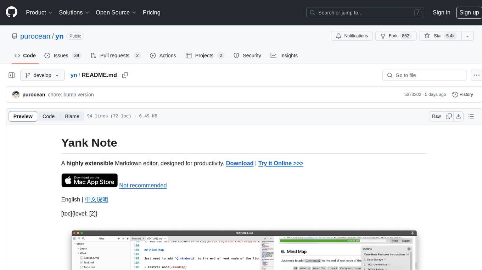Copy raw file contents
Viewport: 482px width, 270px height.
(x=449, y=116)
